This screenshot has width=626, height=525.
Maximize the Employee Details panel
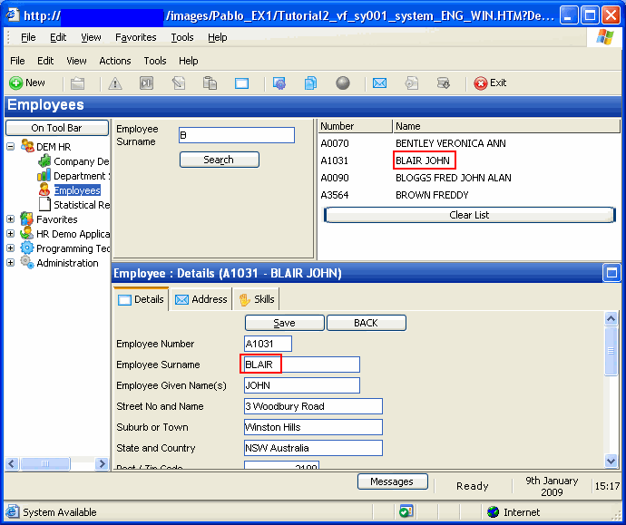(611, 273)
